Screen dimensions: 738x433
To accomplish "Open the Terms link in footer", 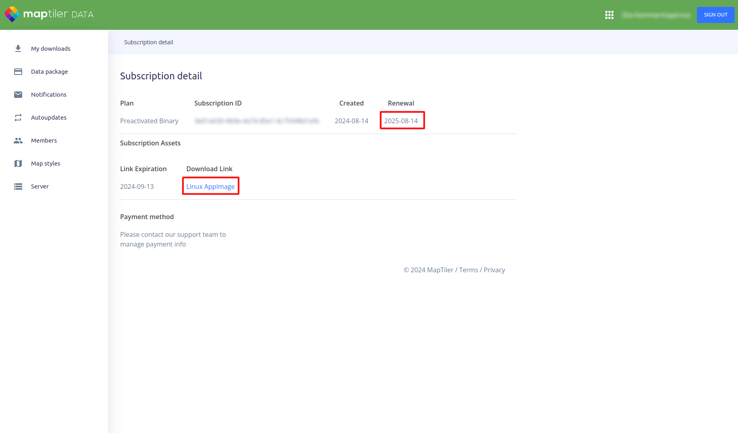I will (x=468, y=270).
